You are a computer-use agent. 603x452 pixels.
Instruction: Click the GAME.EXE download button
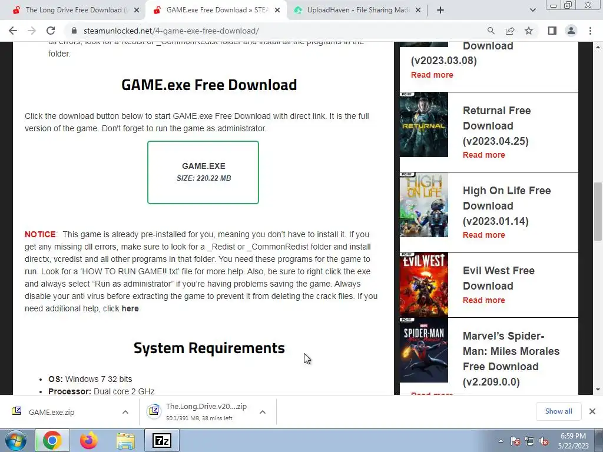tap(203, 172)
